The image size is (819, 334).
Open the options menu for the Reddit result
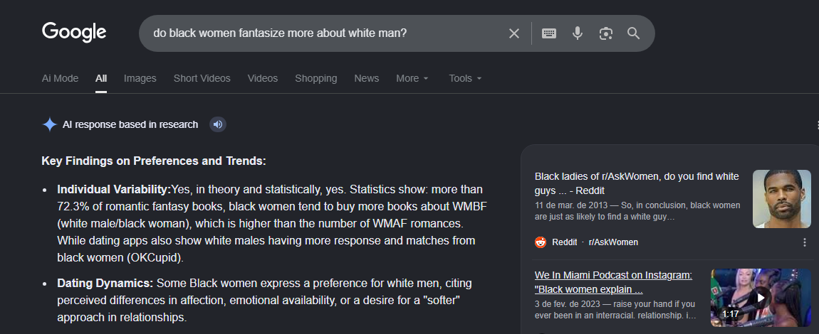click(x=804, y=242)
